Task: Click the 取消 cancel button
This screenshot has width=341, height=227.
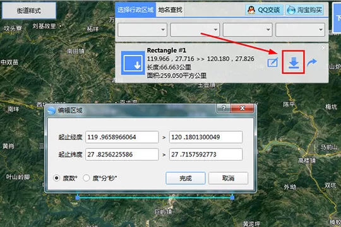Action: [228, 178]
